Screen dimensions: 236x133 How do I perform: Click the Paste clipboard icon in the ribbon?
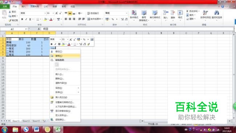click(x=4, y=13)
